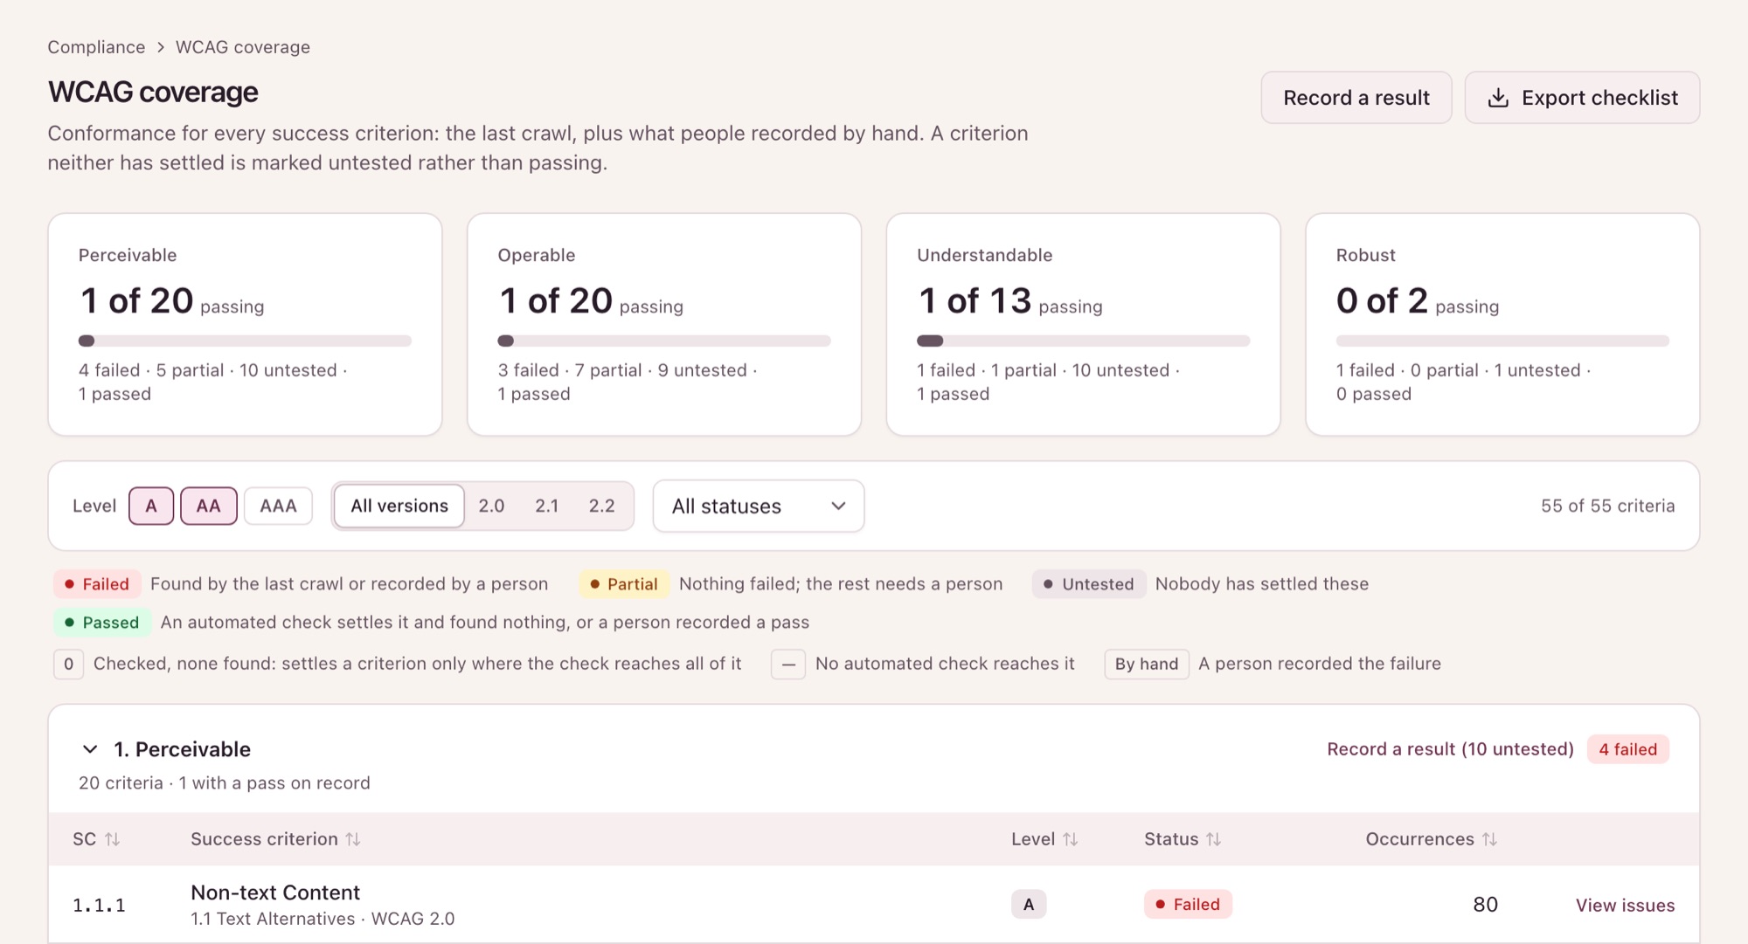Sort by Occurrences column arrows icon

tap(1490, 839)
